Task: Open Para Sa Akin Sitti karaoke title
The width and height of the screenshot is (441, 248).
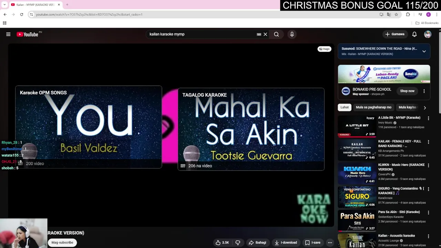Action: (x=399, y=212)
